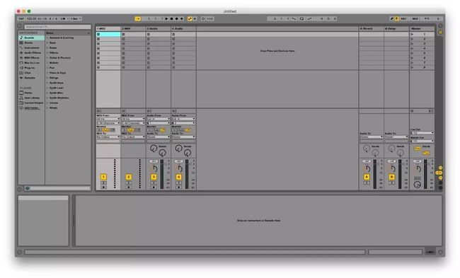The image size is (460, 278).
Task: Set 3 Audio monitor to Off
Action: pyautogui.click(x=163, y=130)
